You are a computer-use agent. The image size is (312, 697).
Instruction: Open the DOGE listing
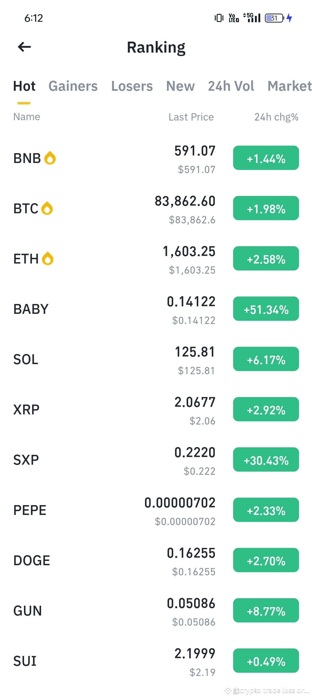[156, 560]
